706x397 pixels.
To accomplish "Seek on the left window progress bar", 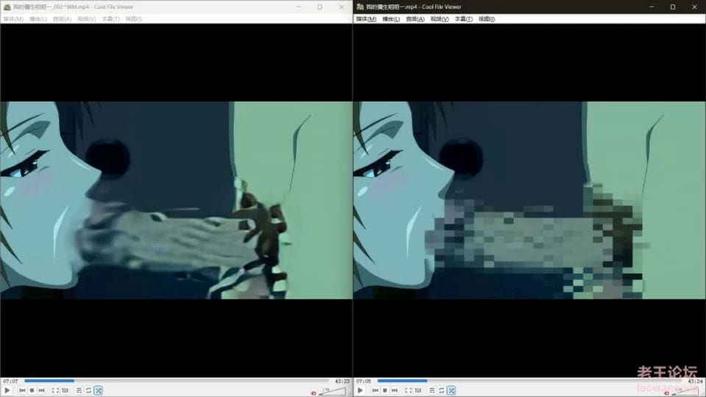I will (178, 381).
